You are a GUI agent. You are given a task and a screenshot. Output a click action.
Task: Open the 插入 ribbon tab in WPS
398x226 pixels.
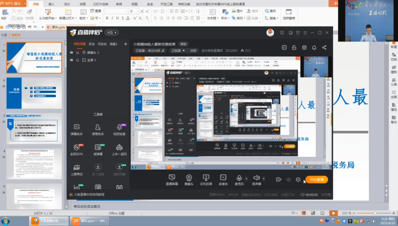(51, 4)
